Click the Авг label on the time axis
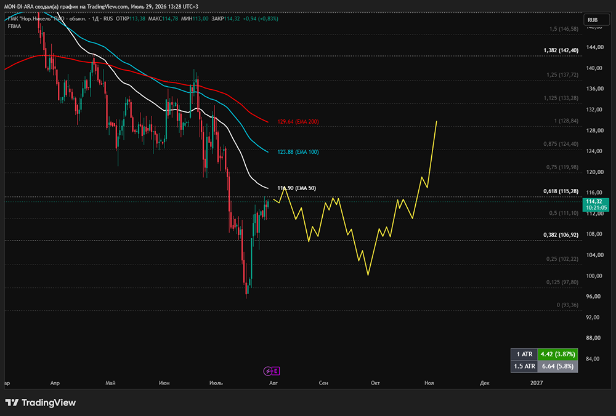Screen dimensions: 616x416 274,383
